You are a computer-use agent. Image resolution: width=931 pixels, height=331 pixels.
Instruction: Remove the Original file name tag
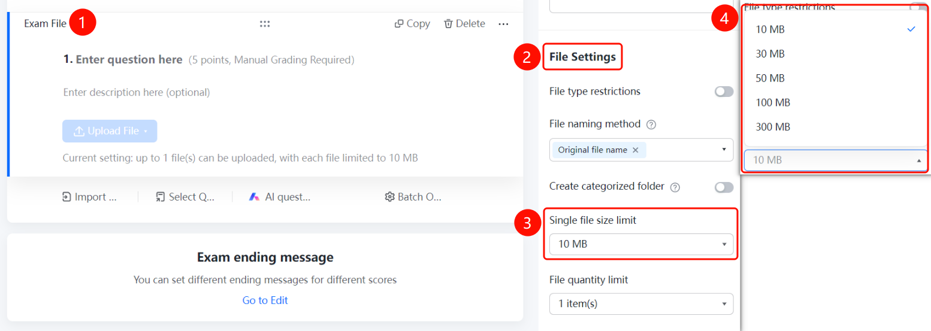pos(636,150)
